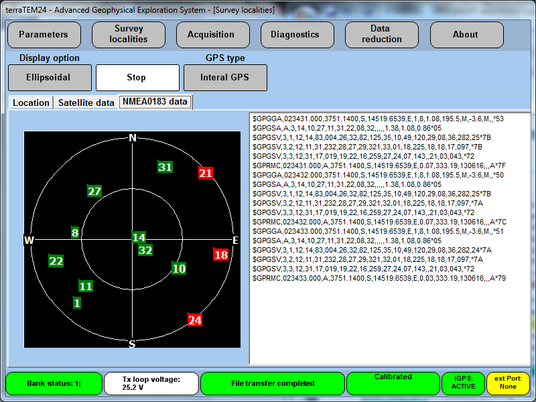The width and height of the screenshot is (536, 402).
Task: Click the Stop button
Action: [x=137, y=78]
